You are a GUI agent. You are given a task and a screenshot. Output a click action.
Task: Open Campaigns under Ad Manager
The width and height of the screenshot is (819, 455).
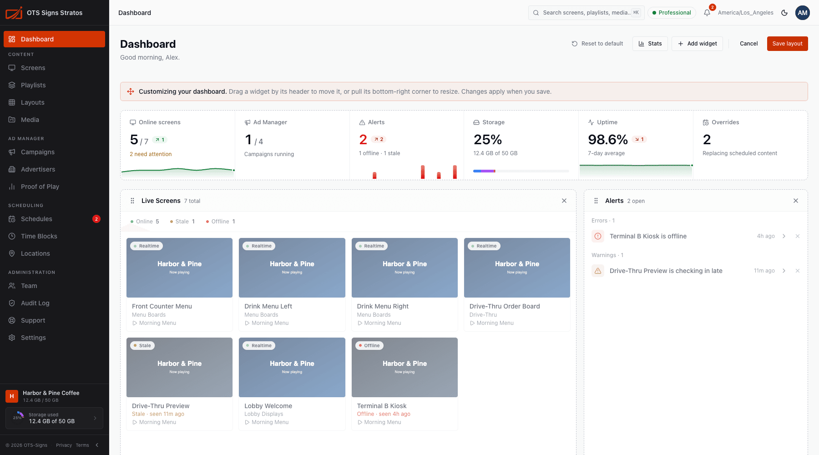tap(54, 152)
